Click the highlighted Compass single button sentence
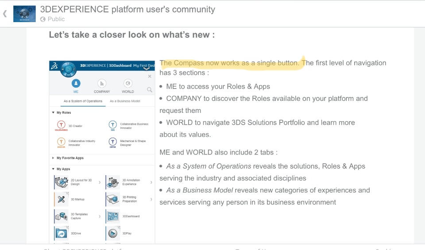The image size is (425, 250). click(x=229, y=63)
